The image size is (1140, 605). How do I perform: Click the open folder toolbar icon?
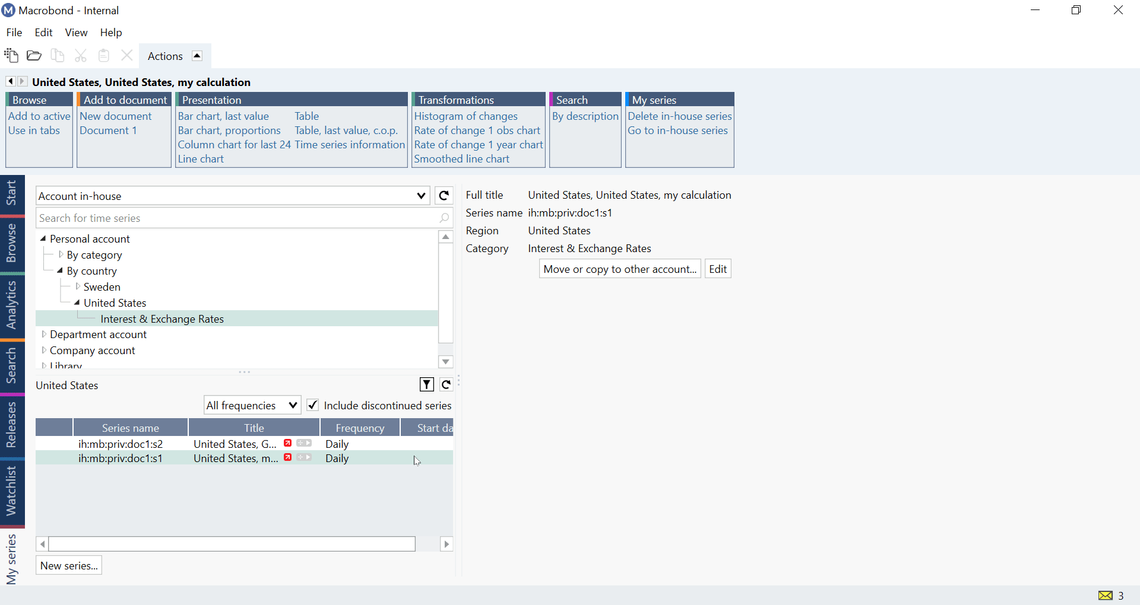click(34, 56)
